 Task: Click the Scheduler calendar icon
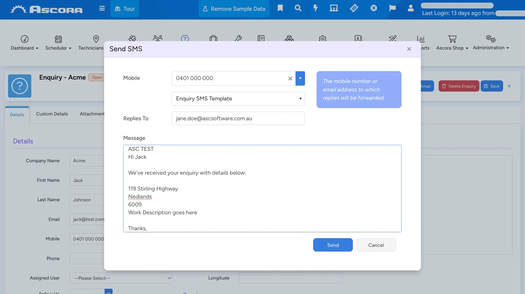(58, 39)
